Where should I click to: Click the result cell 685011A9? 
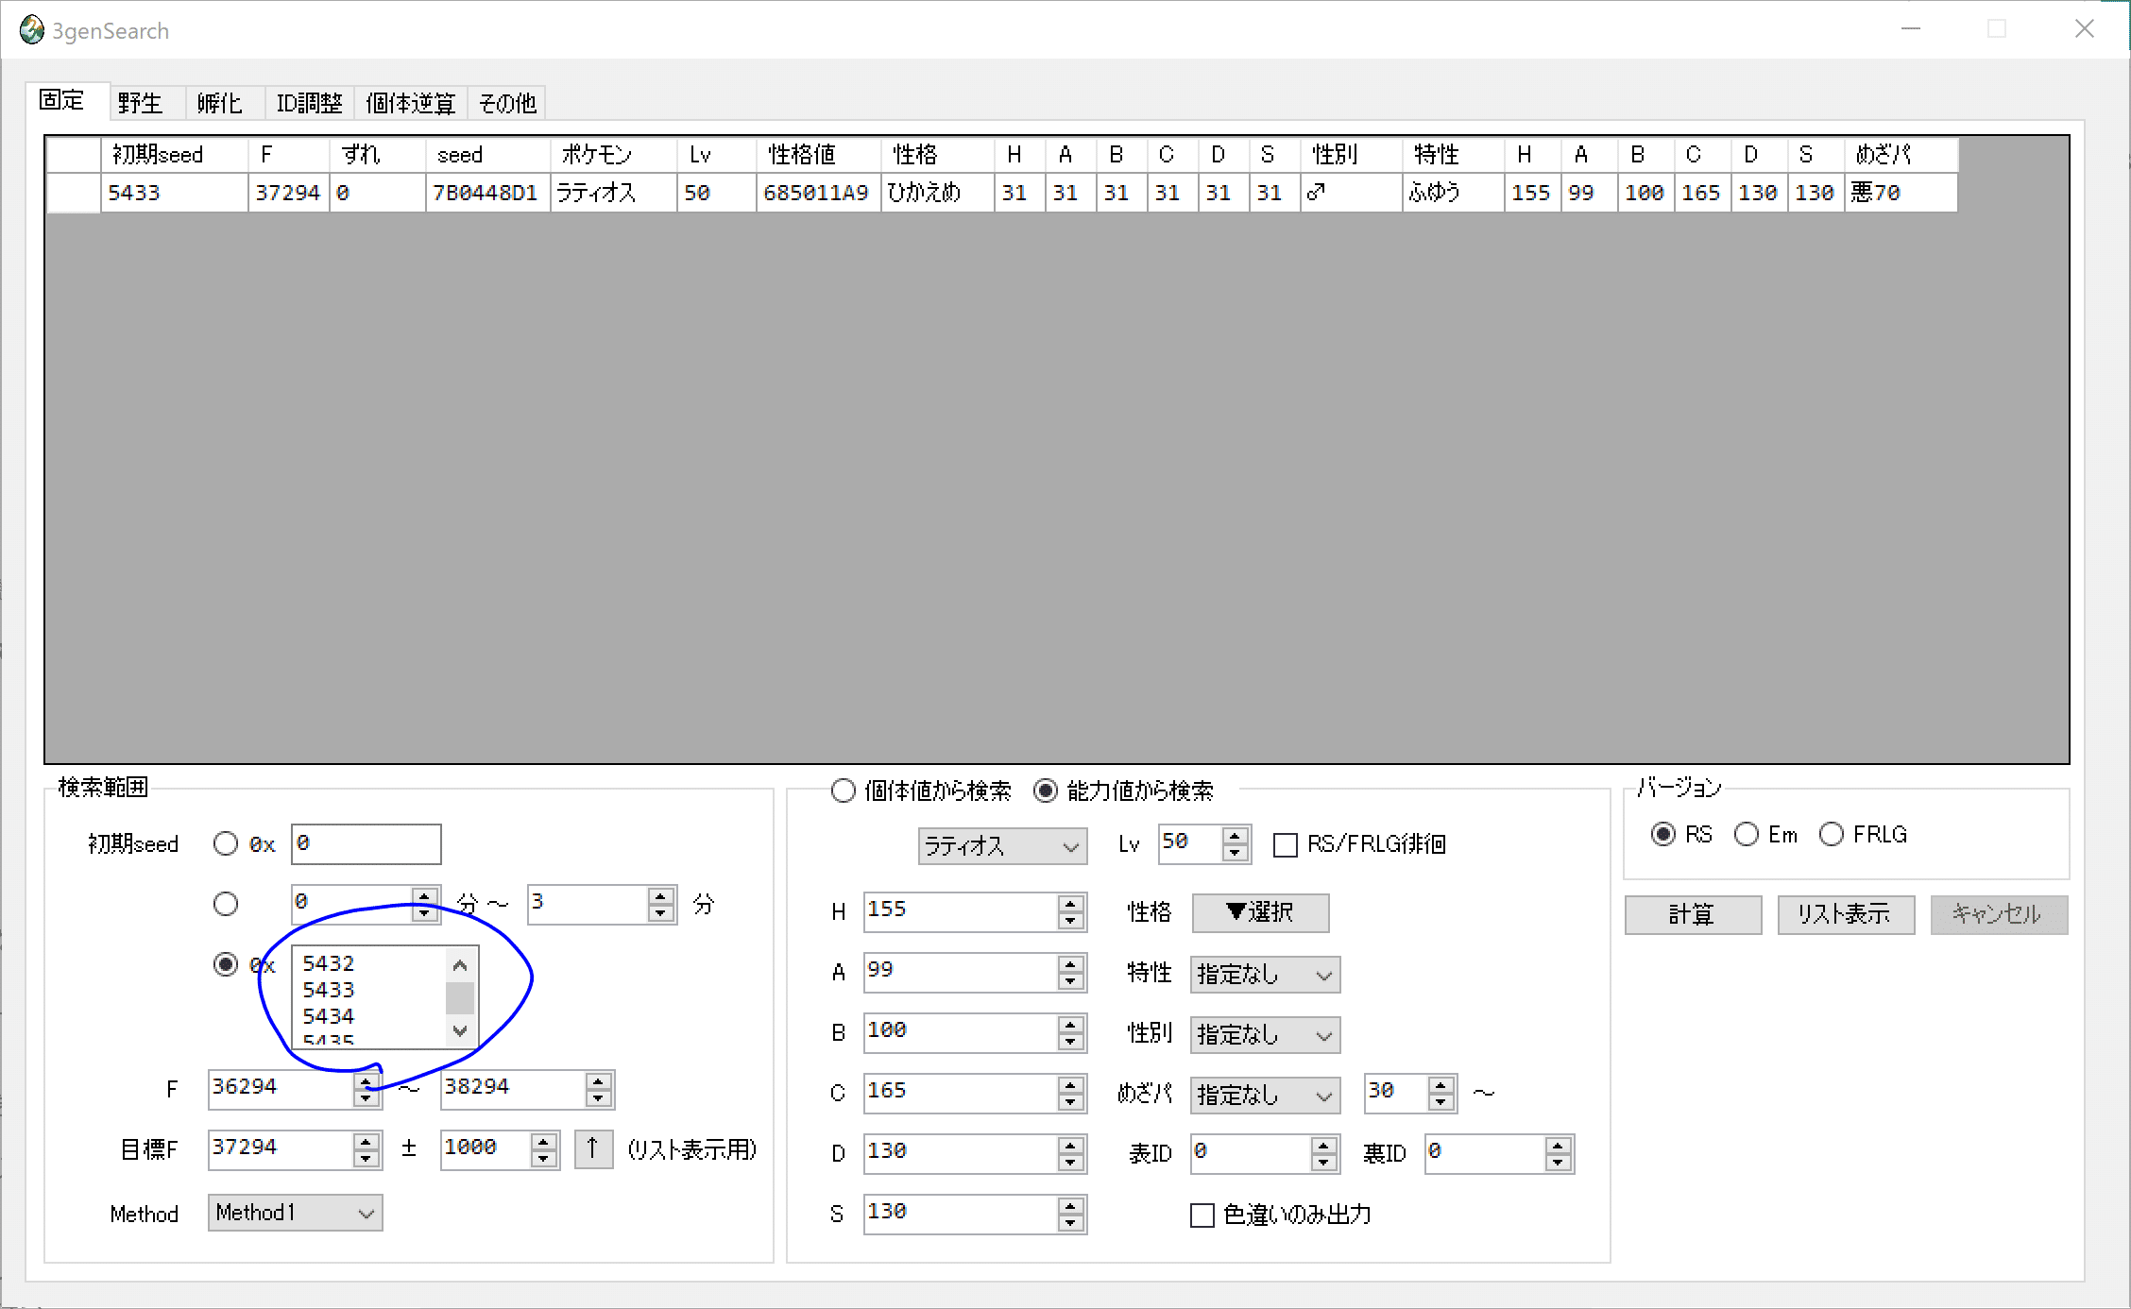tap(818, 193)
